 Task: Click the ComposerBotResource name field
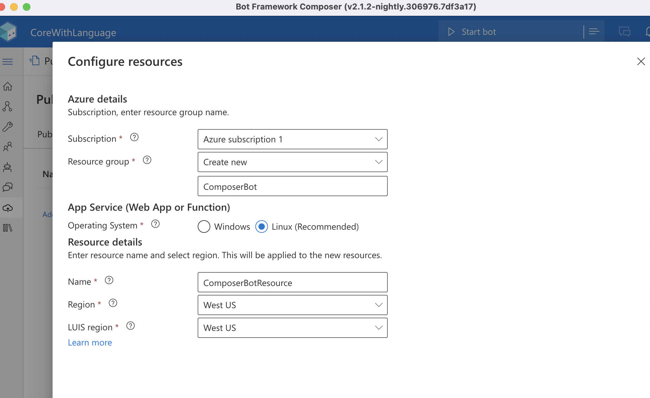click(292, 283)
